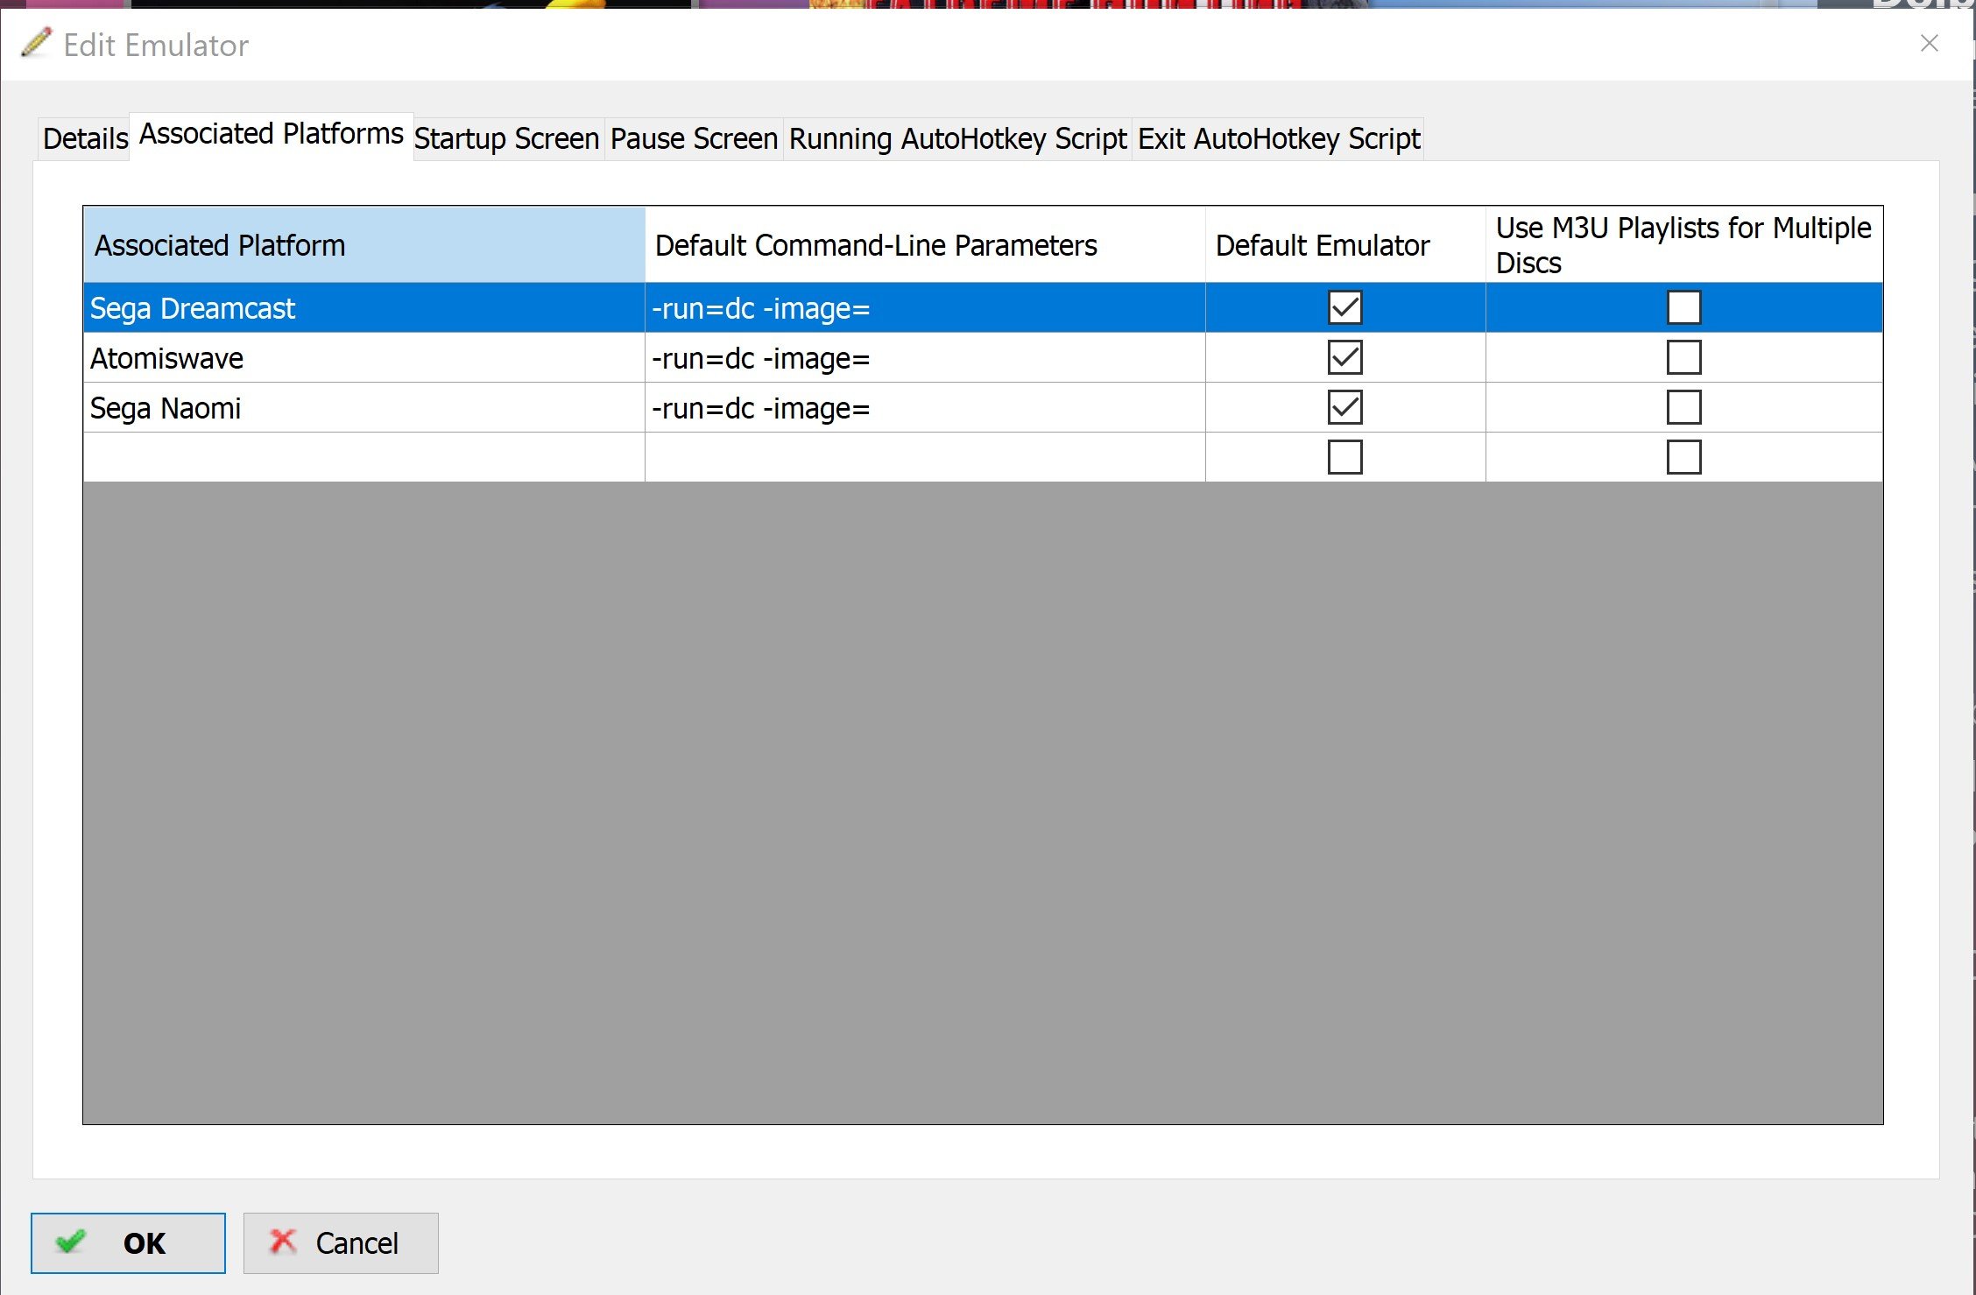Uncheck Default Emulator for Sega Dreamcast

(x=1344, y=307)
